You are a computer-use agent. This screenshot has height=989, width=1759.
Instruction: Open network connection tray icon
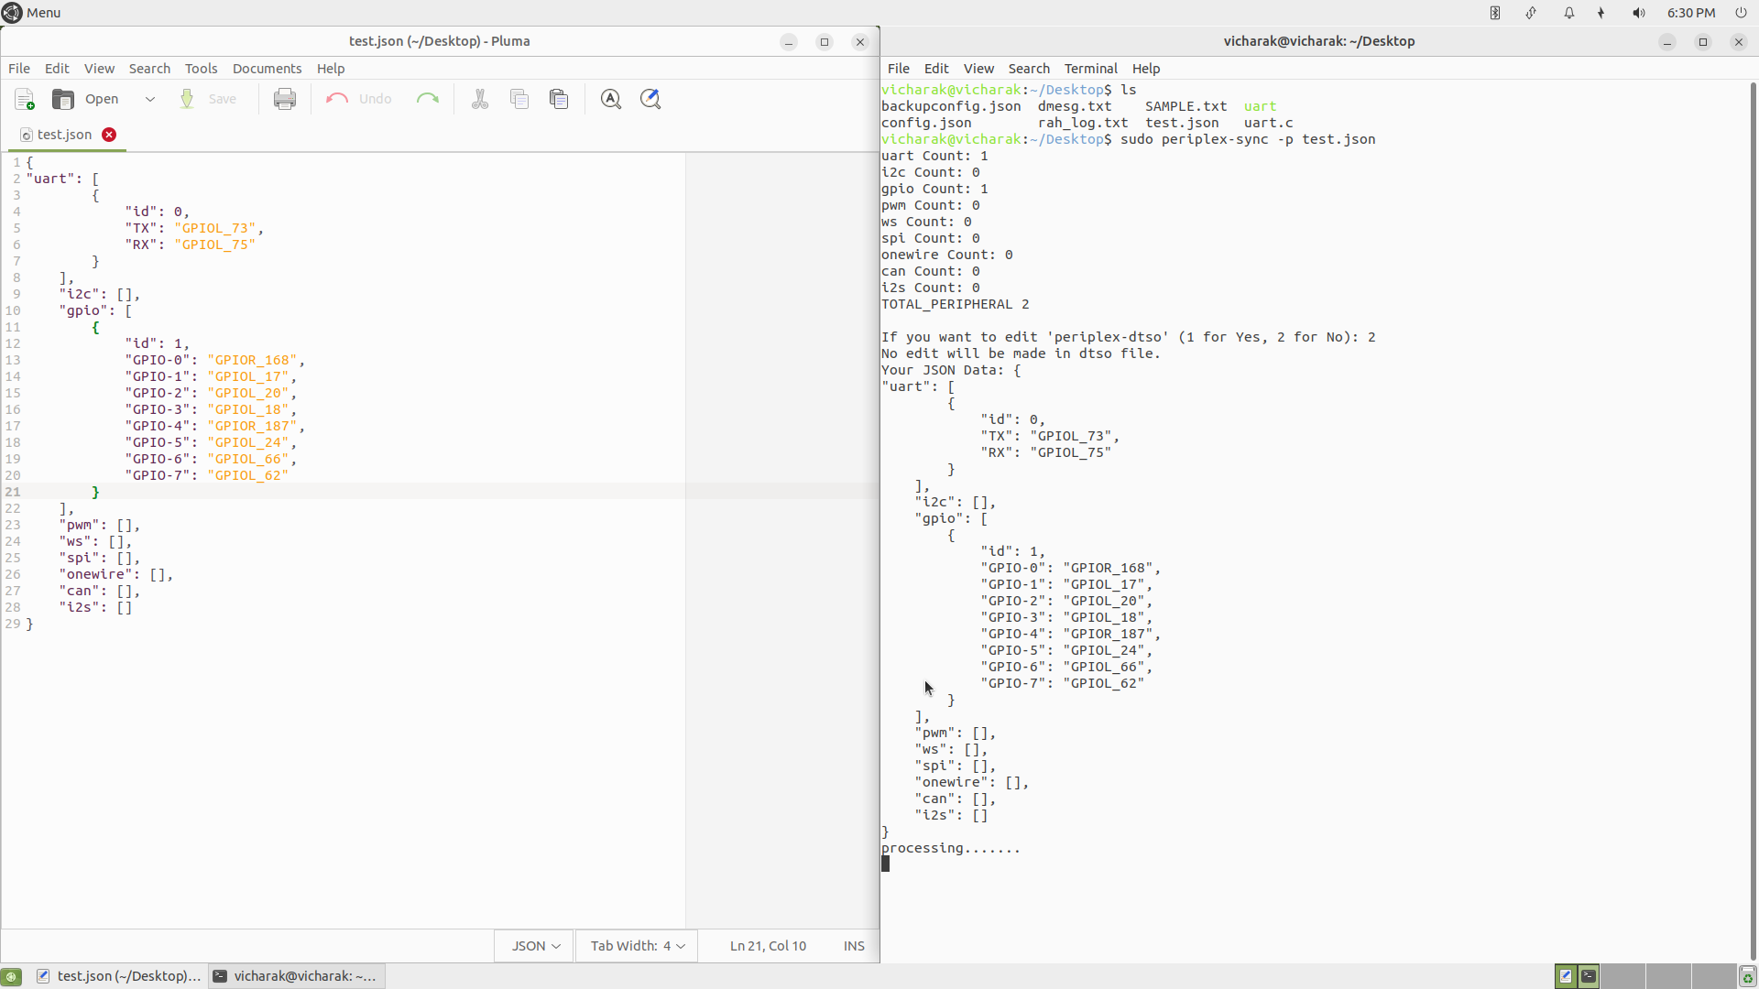1531,13
